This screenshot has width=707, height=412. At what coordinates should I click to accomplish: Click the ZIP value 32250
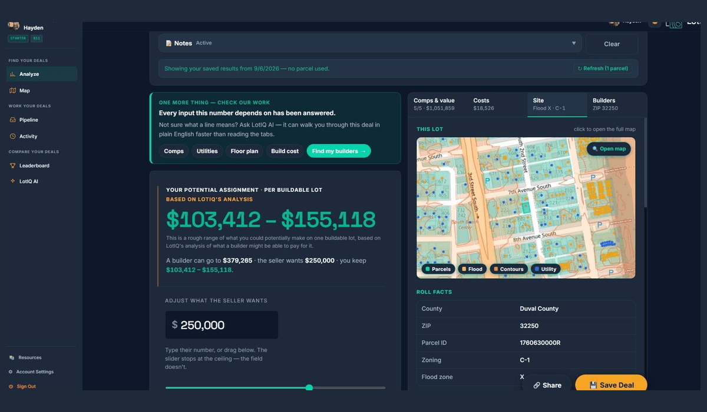coord(529,326)
